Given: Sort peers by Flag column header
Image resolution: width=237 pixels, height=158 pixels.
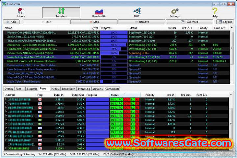Looking at the screenshot, I should point(40,95).
